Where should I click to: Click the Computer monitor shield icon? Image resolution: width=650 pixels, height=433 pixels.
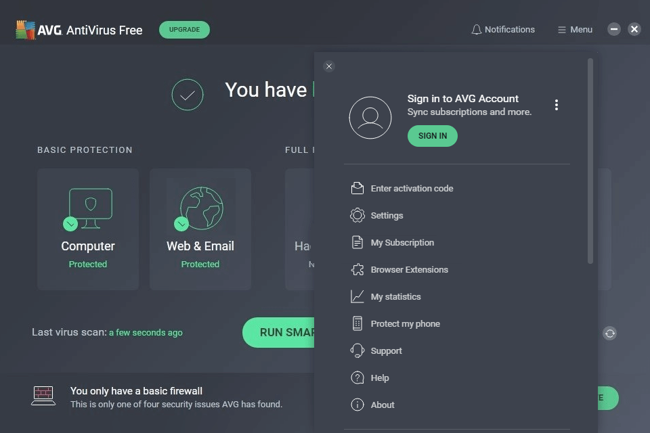point(91,208)
